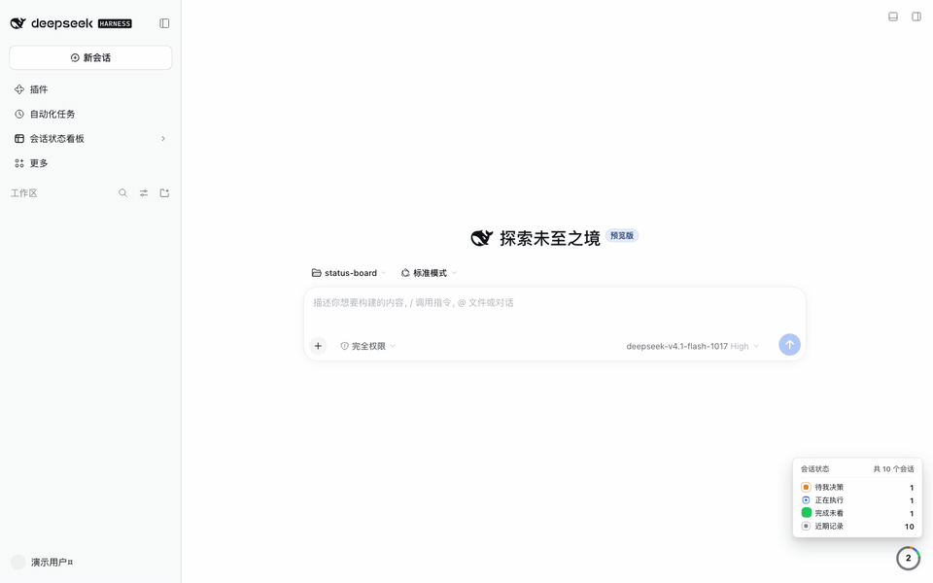Viewport: 933px width, 583px height.
Task: Click the deepseek whale logo in sidebar
Action: point(17,23)
